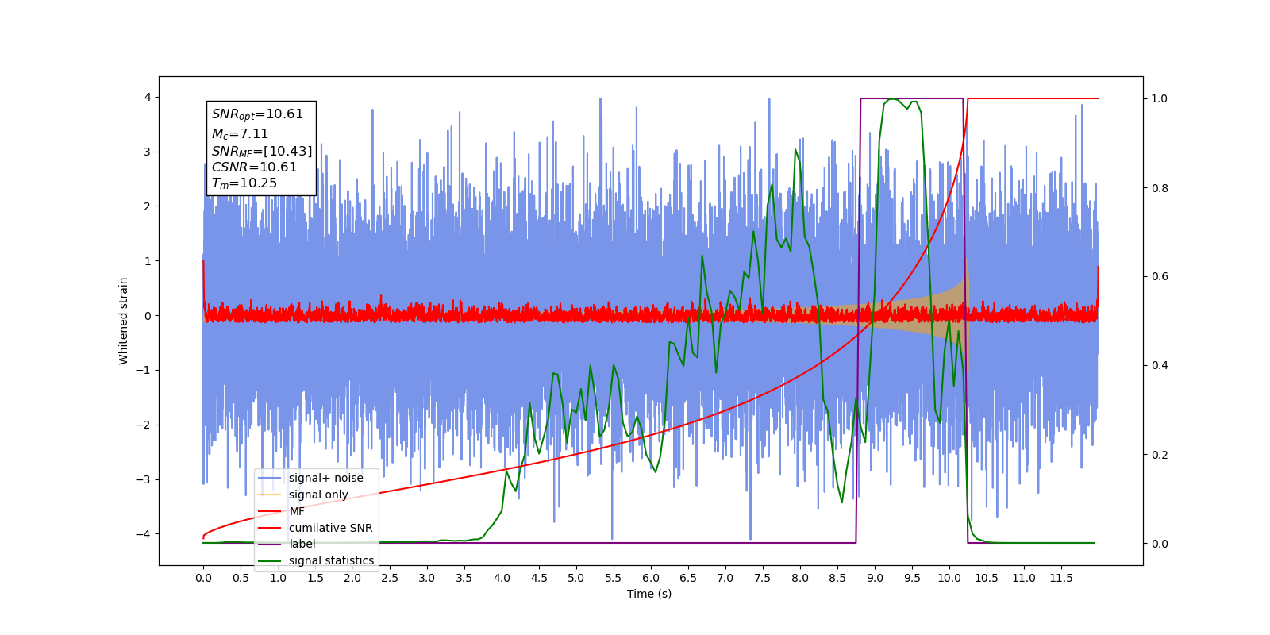Click x-axis tick label 8.0
This screenshot has width=1270, height=635.
[800, 578]
